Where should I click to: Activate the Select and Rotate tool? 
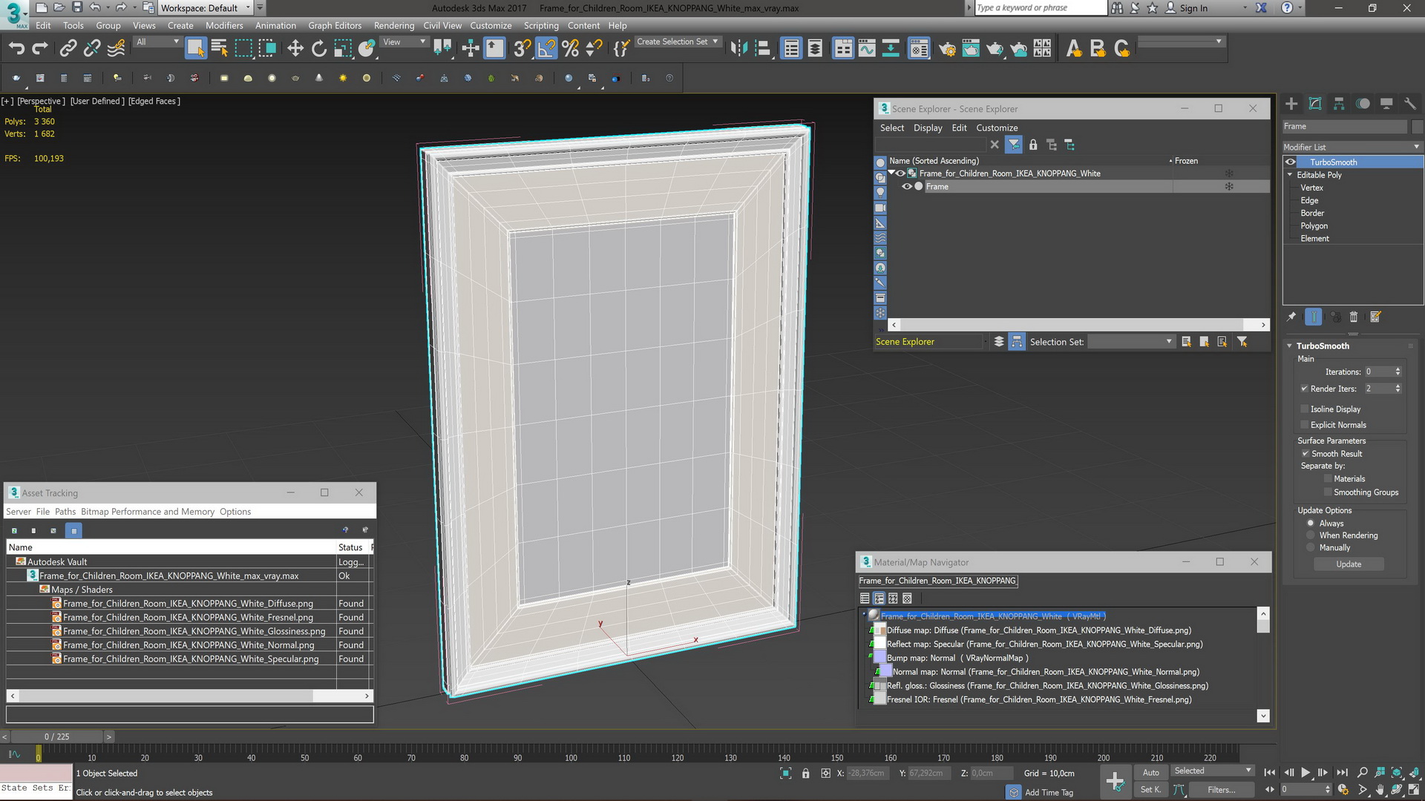point(319,49)
